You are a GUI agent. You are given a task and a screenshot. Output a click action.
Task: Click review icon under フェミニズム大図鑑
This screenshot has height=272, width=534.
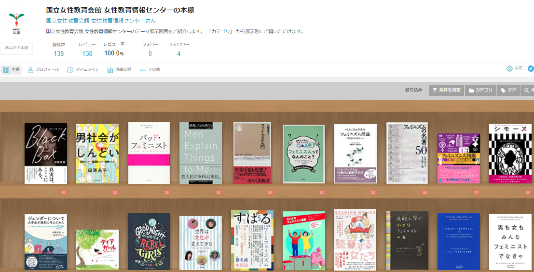[477, 192]
